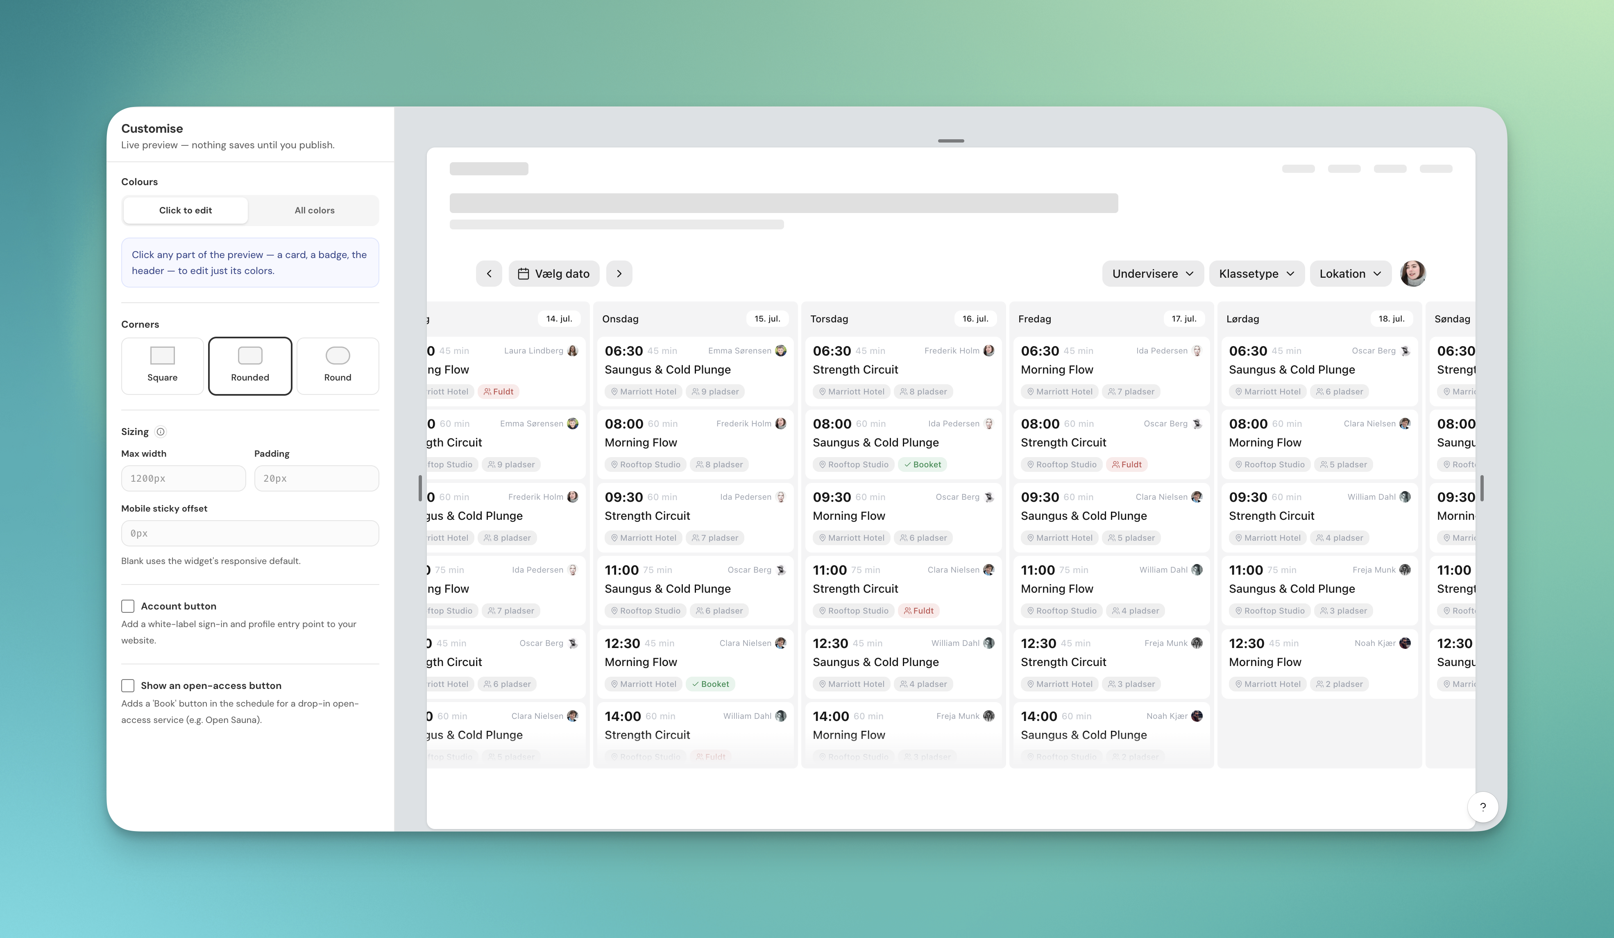Click 7 pladser badge on Fredag 06:30 class
Image resolution: width=1614 pixels, height=938 pixels.
1131,391
